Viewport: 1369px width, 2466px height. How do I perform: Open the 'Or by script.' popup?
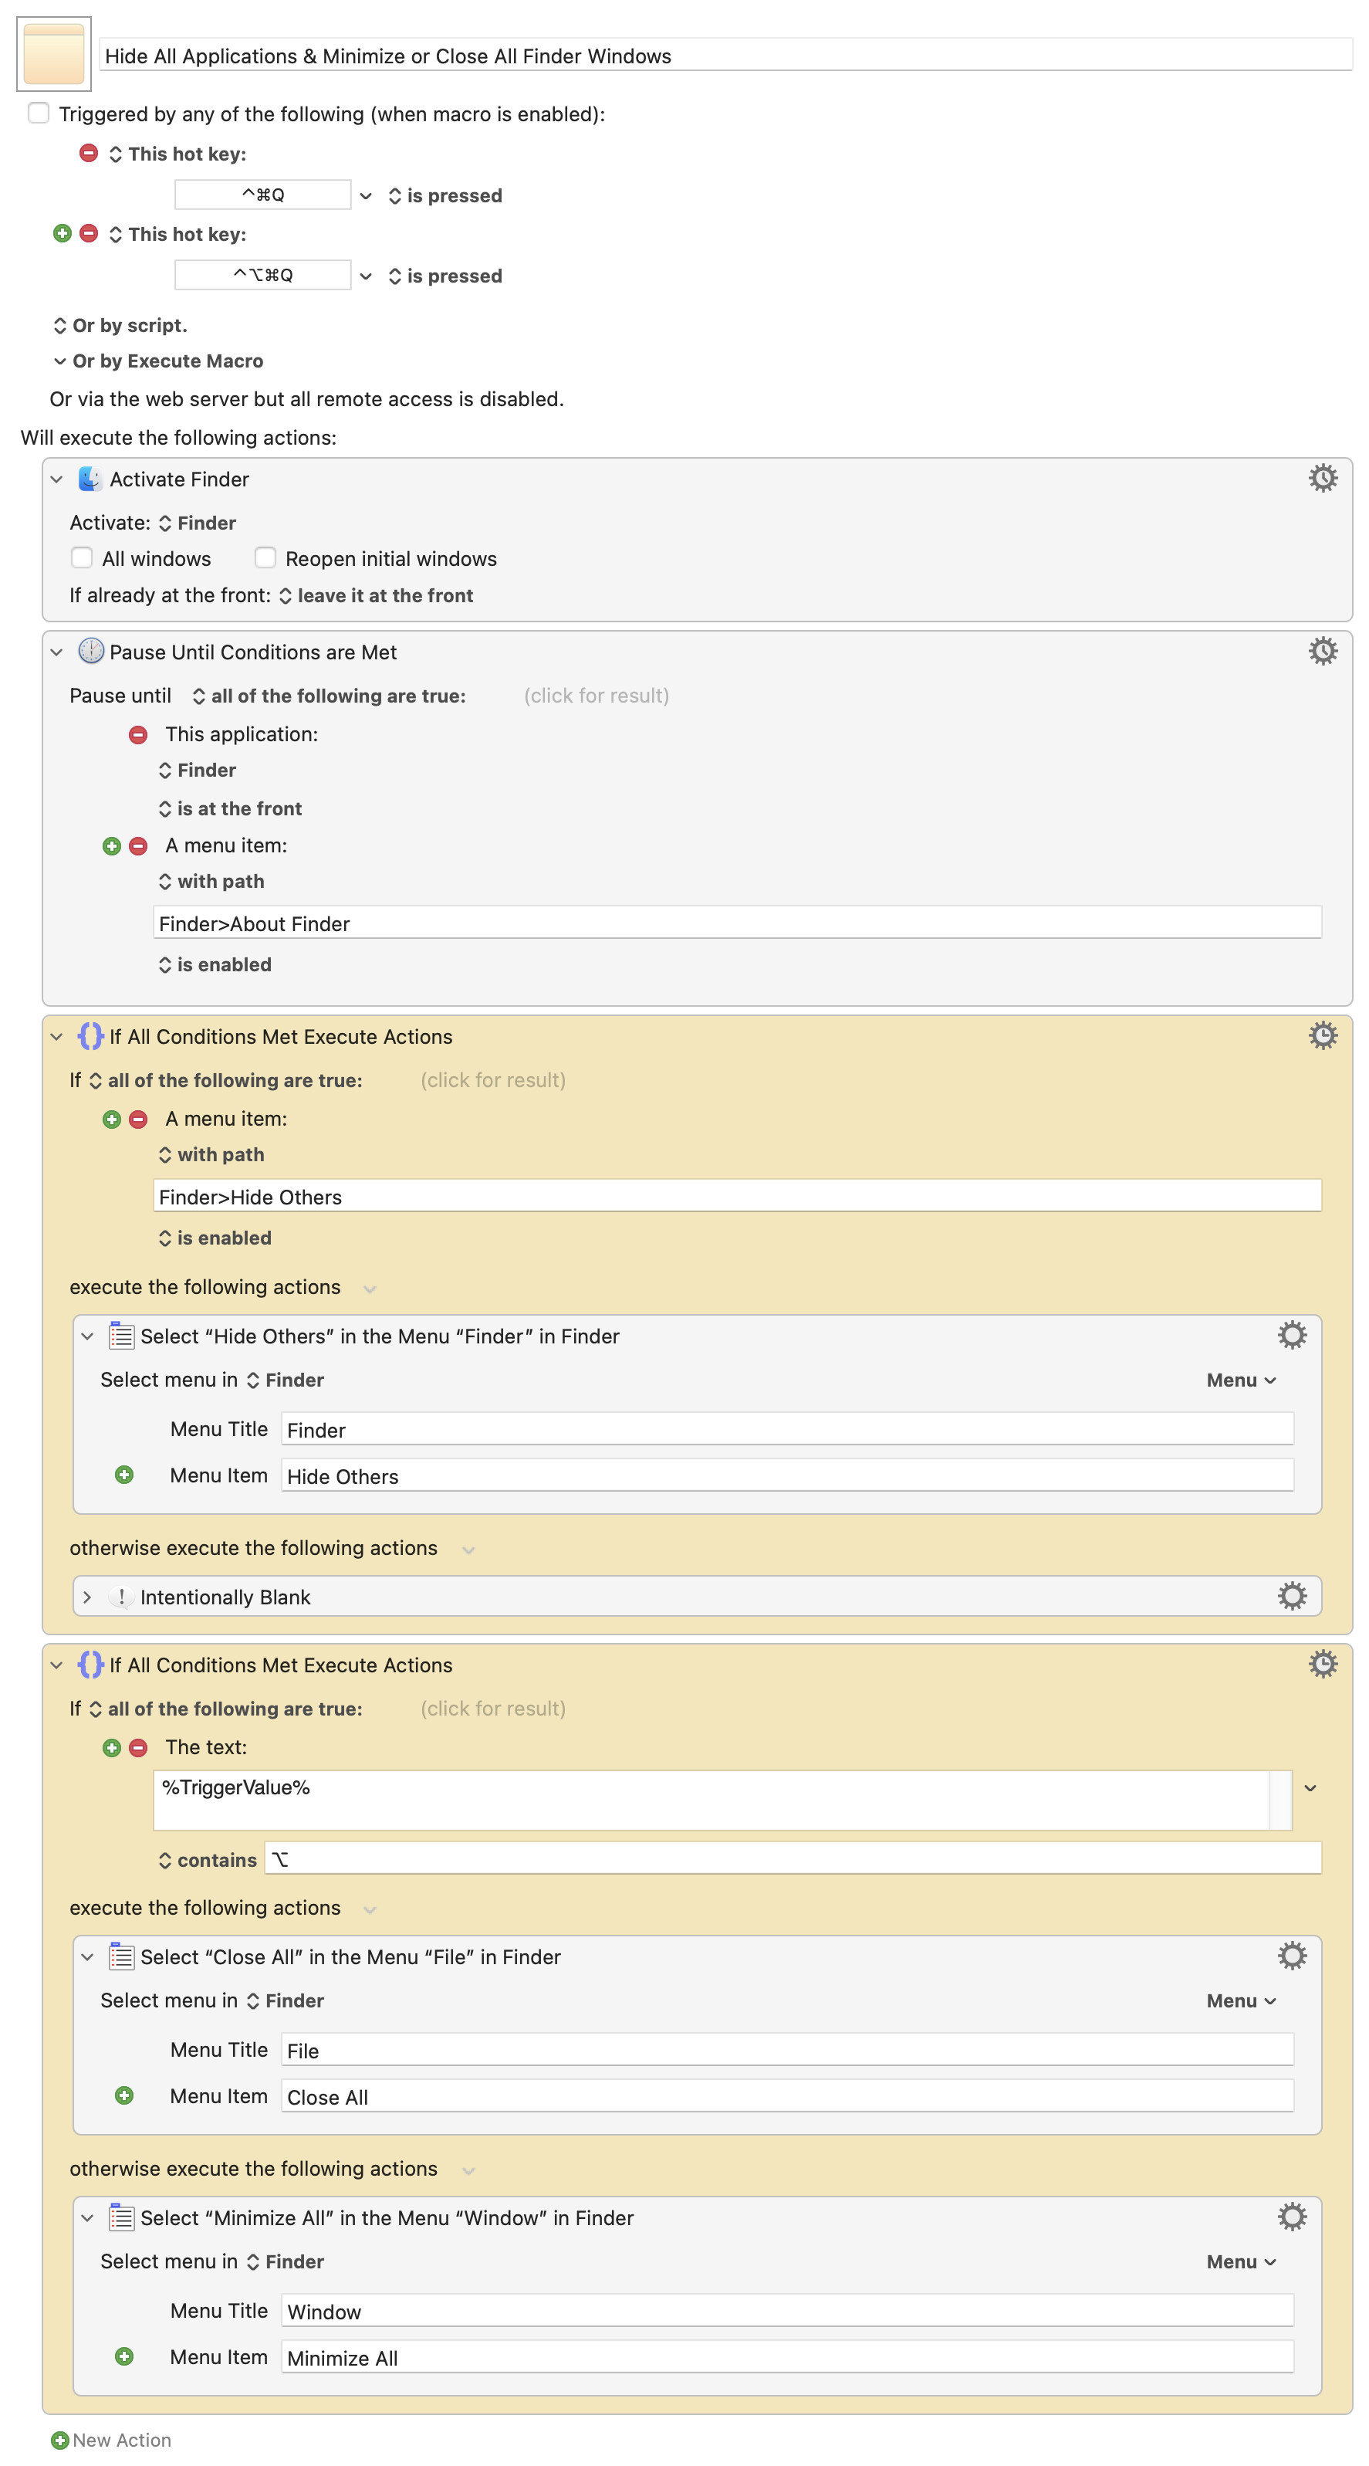point(120,326)
